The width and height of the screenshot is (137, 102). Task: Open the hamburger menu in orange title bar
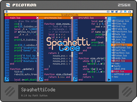[x=7, y=15]
